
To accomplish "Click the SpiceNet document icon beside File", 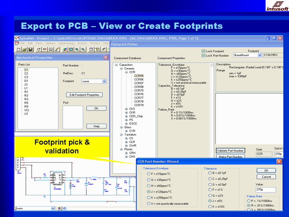I will [17, 43].
